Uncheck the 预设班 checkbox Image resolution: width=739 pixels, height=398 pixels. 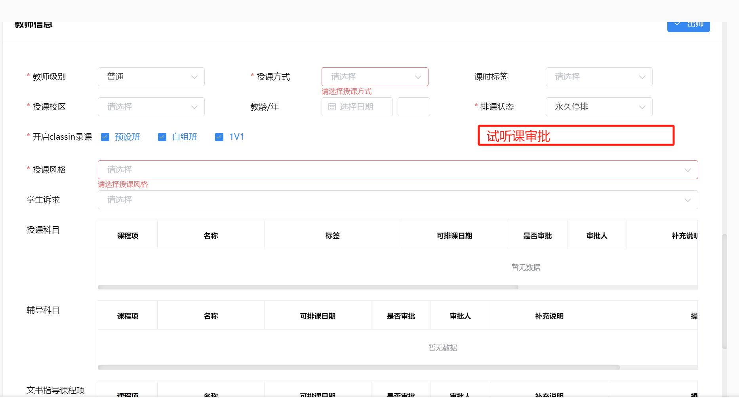click(105, 137)
